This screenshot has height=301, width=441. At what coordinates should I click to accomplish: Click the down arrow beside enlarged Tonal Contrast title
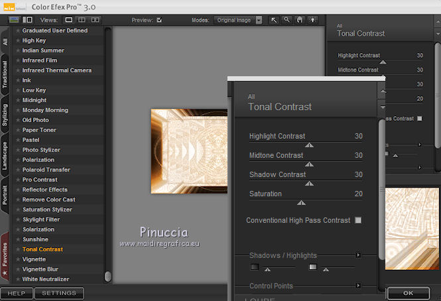pos(383,107)
